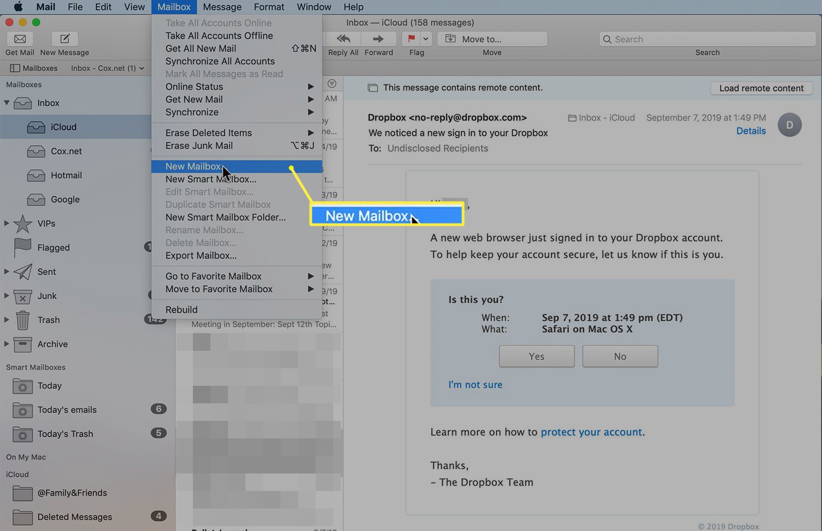Click the Flagged mailbox flag icon
Image resolution: width=822 pixels, height=531 pixels.
click(22, 247)
